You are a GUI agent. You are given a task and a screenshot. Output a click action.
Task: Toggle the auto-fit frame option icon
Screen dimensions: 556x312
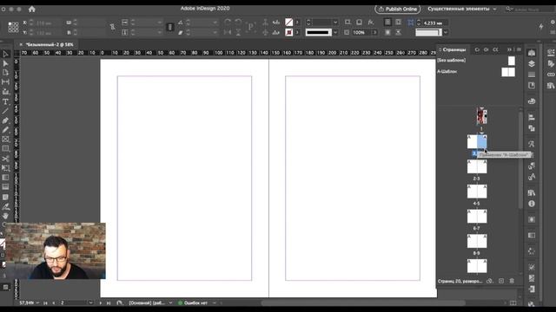click(x=411, y=23)
